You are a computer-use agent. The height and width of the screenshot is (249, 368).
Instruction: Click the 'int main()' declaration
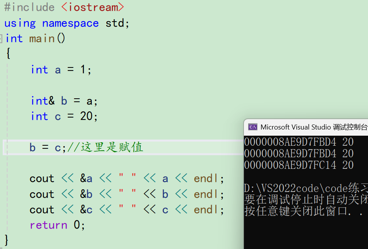[x=35, y=39]
